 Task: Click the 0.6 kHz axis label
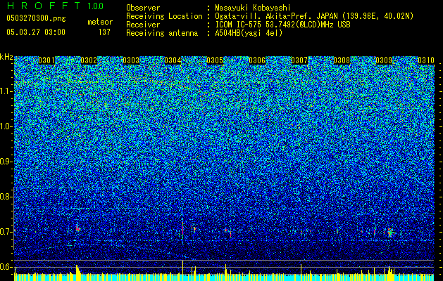click(6, 267)
